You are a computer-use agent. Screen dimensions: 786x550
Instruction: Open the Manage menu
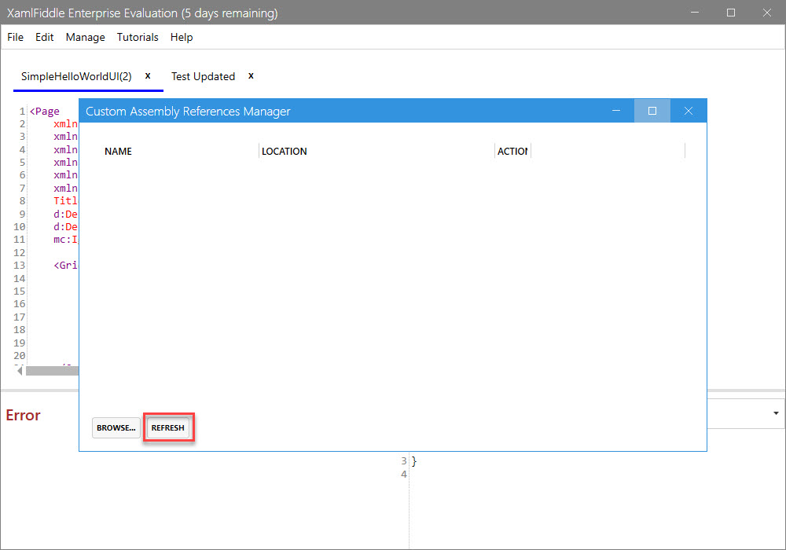click(85, 37)
